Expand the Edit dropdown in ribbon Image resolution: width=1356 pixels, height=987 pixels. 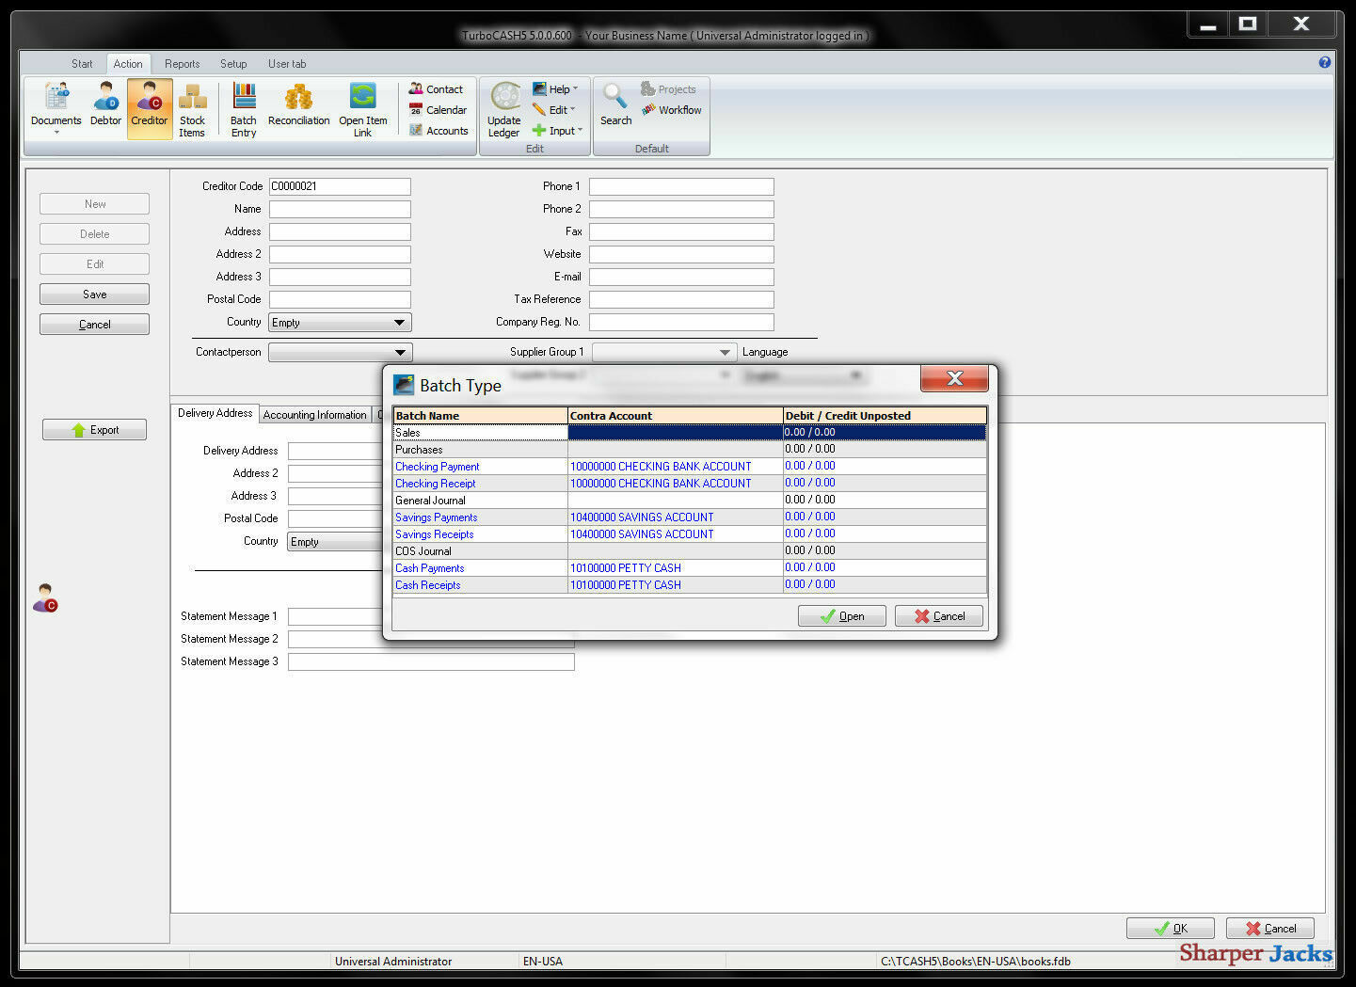(554, 110)
